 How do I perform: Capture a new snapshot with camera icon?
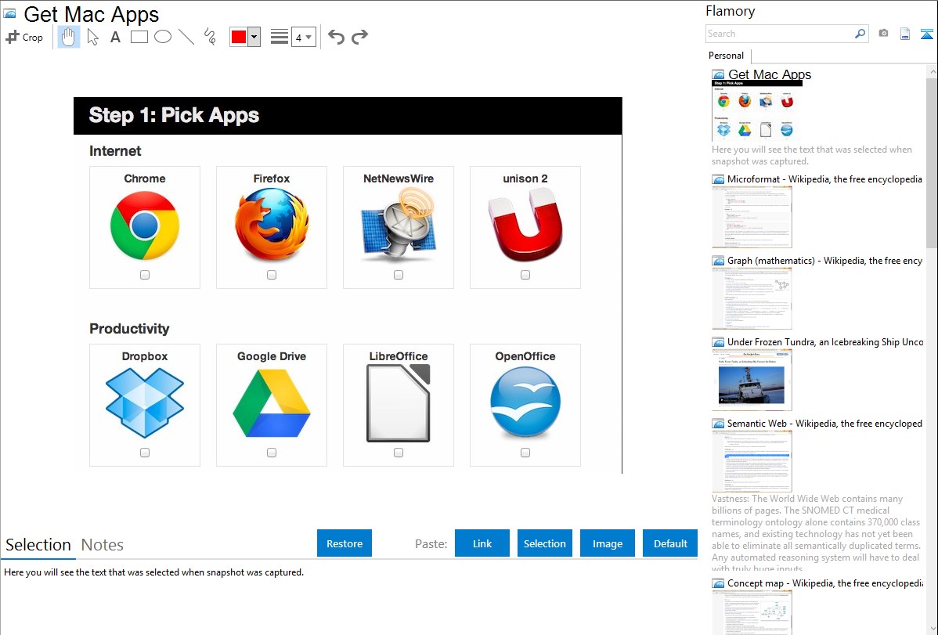pos(883,33)
